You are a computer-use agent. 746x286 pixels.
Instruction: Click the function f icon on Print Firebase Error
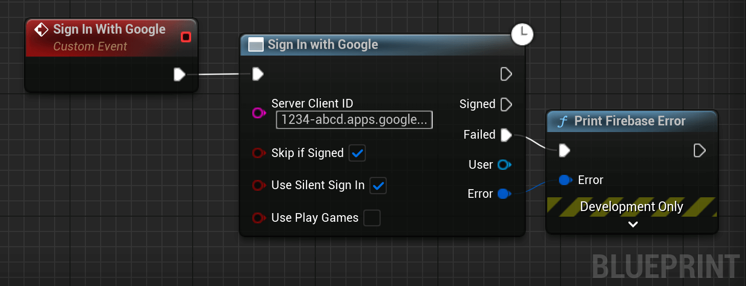563,121
